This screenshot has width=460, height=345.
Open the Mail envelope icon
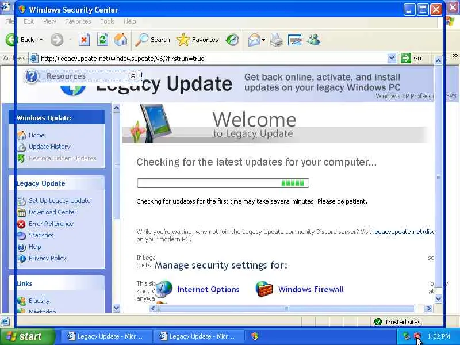click(254, 40)
